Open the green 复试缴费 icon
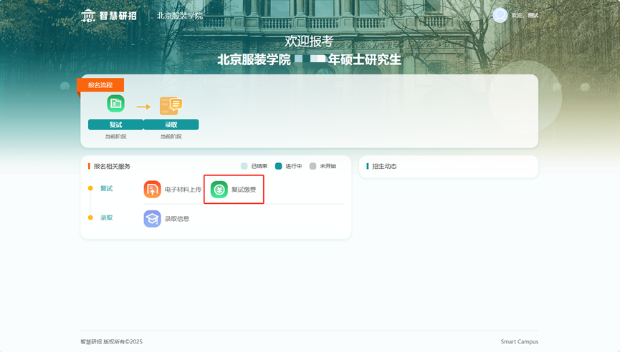The height and width of the screenshot is (352, 620). [x=219, y=190]
